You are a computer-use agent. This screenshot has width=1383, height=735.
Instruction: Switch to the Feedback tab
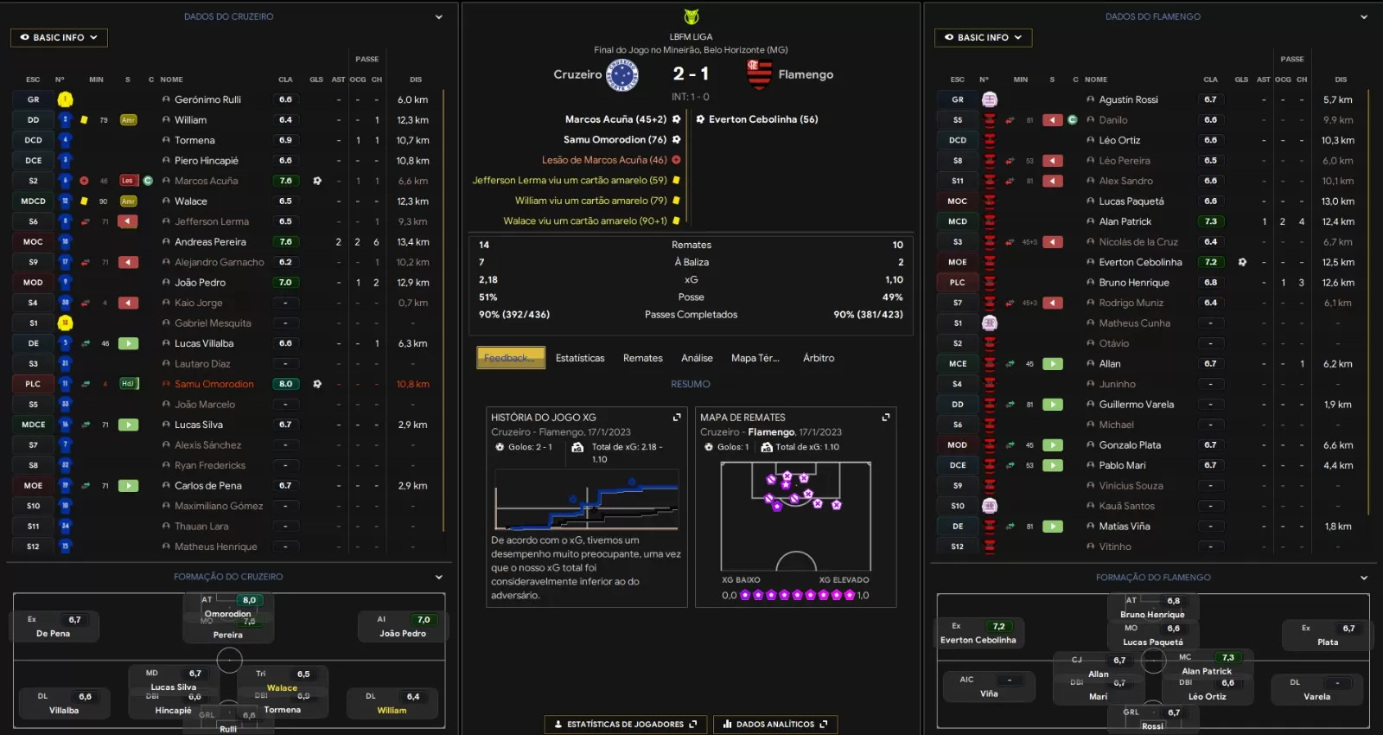(x=511, y=358)
